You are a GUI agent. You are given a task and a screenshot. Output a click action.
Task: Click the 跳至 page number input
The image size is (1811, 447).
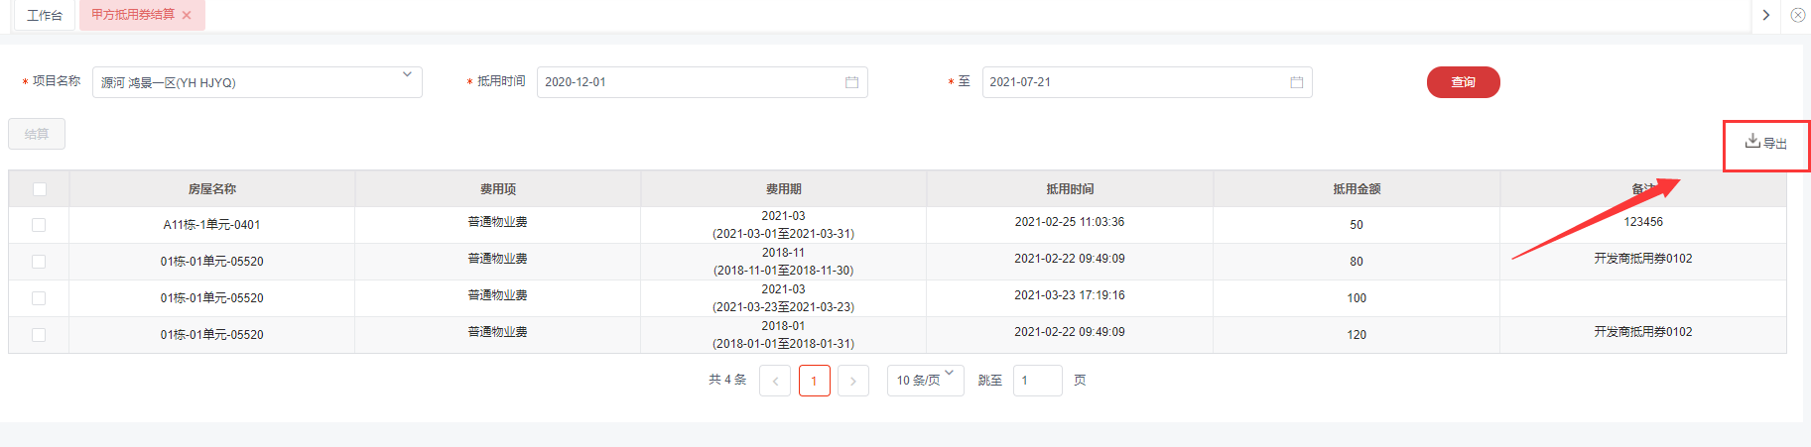tap(1037, 381)
